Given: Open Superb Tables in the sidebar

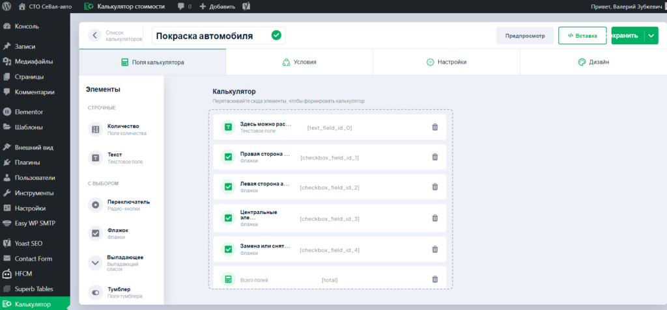Looking at the screenshot, I should 35,289.
